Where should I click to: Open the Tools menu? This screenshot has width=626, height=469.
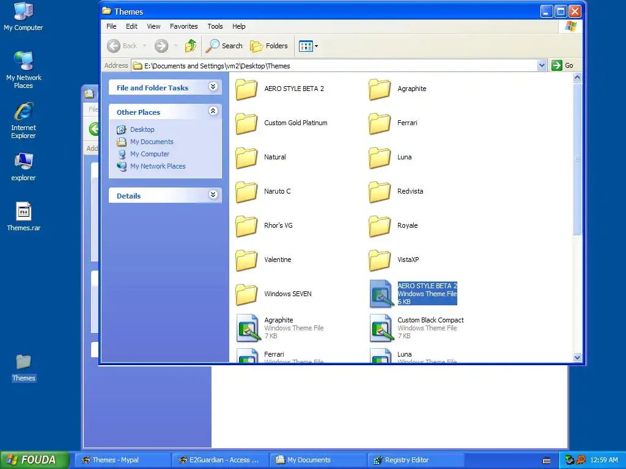coord(215,26)
